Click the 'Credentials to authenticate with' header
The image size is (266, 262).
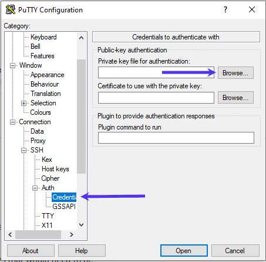(176, 37)
